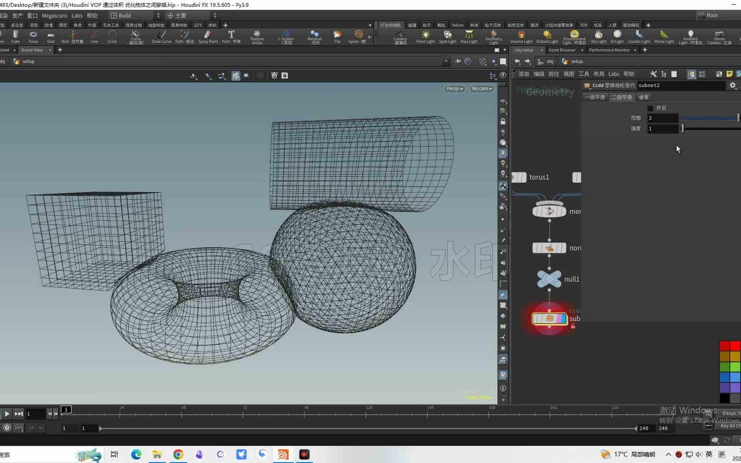This screenshot has height=463, width=741.
Task: Open the No cam camera dropdown
Action: pyautogui.click(x=482, y=88)
